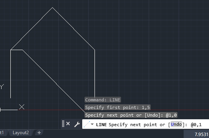Click the UCS icon Y axis label
209x138 pixels.
2,86
